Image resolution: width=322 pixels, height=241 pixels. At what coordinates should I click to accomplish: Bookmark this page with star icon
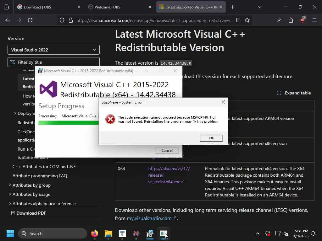[x=247, y=20]
